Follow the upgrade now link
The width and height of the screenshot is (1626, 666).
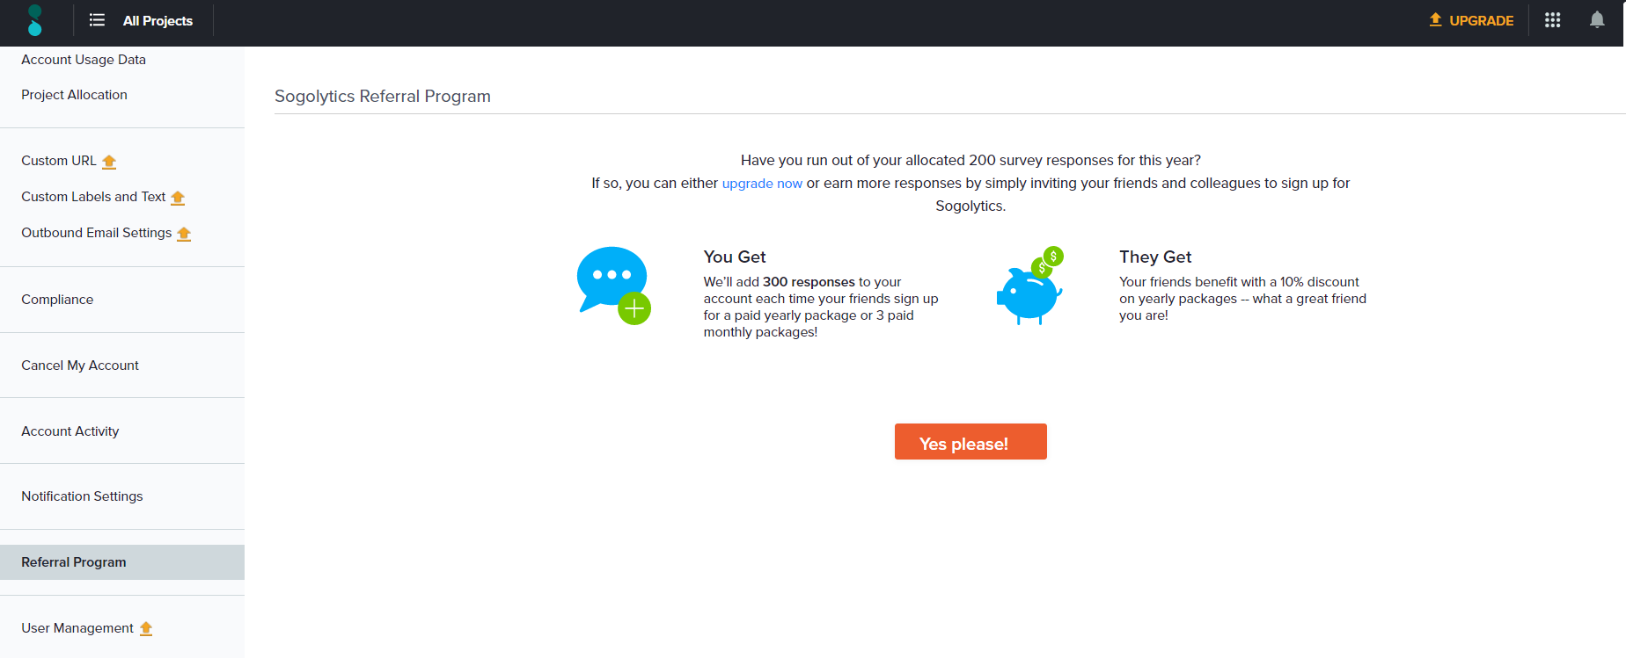[762, 184]
